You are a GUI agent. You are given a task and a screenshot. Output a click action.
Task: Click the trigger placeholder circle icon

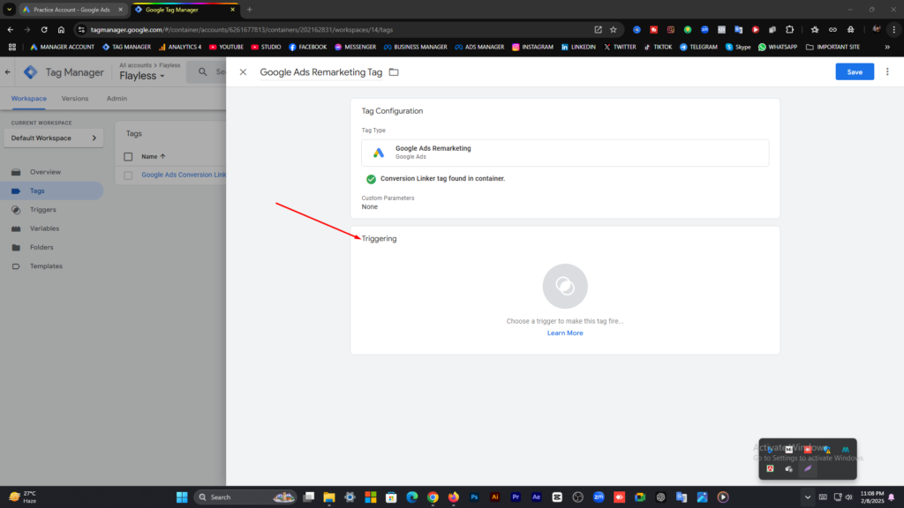565,287
